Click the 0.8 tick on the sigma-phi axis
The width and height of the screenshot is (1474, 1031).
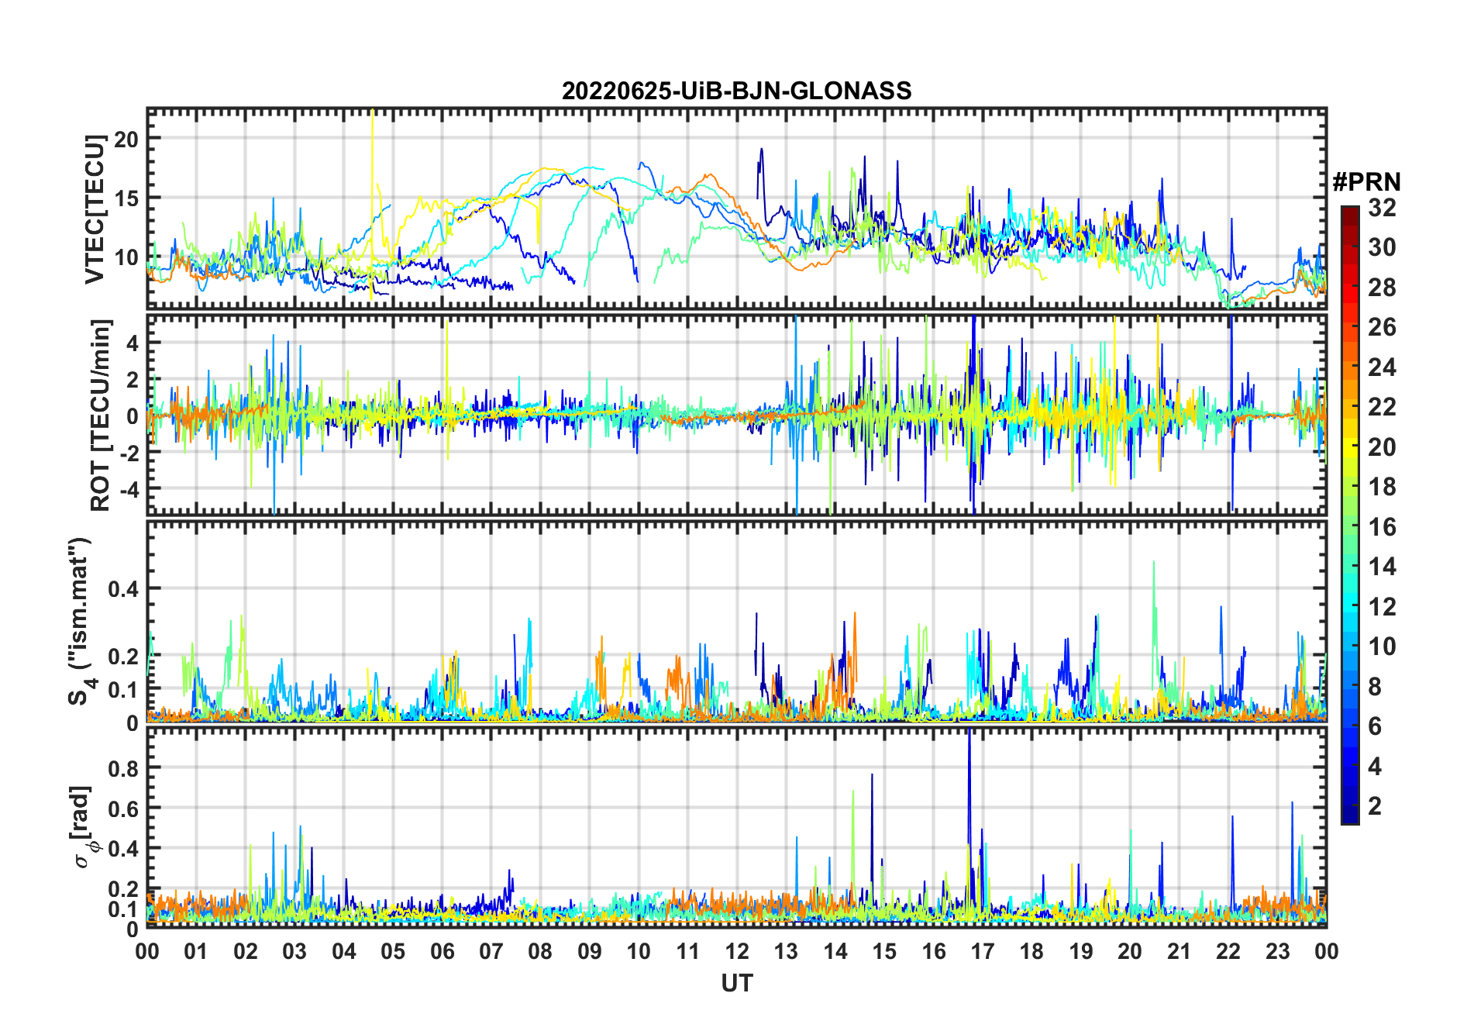tap(122, 768)
